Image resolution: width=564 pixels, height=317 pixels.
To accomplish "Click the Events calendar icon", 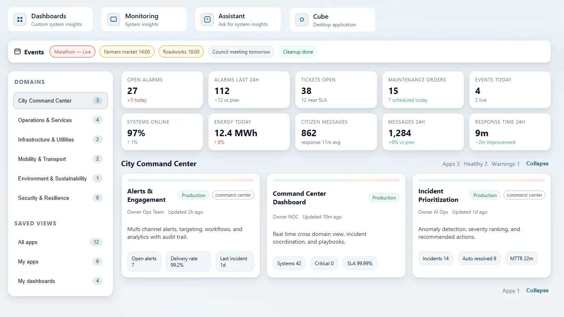I will 17,51.
